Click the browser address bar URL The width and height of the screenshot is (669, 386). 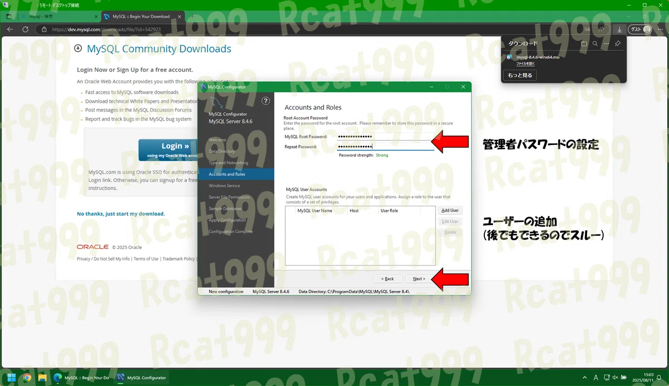coord(106,29)
